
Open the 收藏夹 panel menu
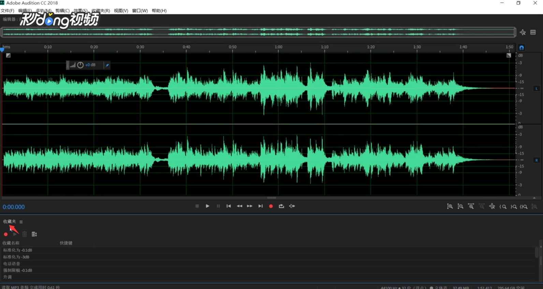point(21,222)
